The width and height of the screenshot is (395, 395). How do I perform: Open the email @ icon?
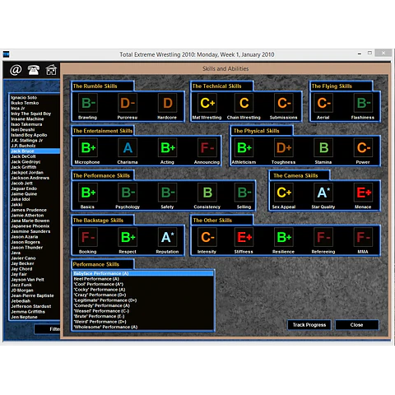(16, 70)
